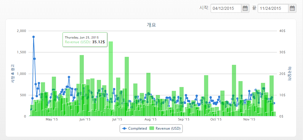Screen dimensions: 303x140
Task: Open the end date calendar picker
Action: (292, 8)
